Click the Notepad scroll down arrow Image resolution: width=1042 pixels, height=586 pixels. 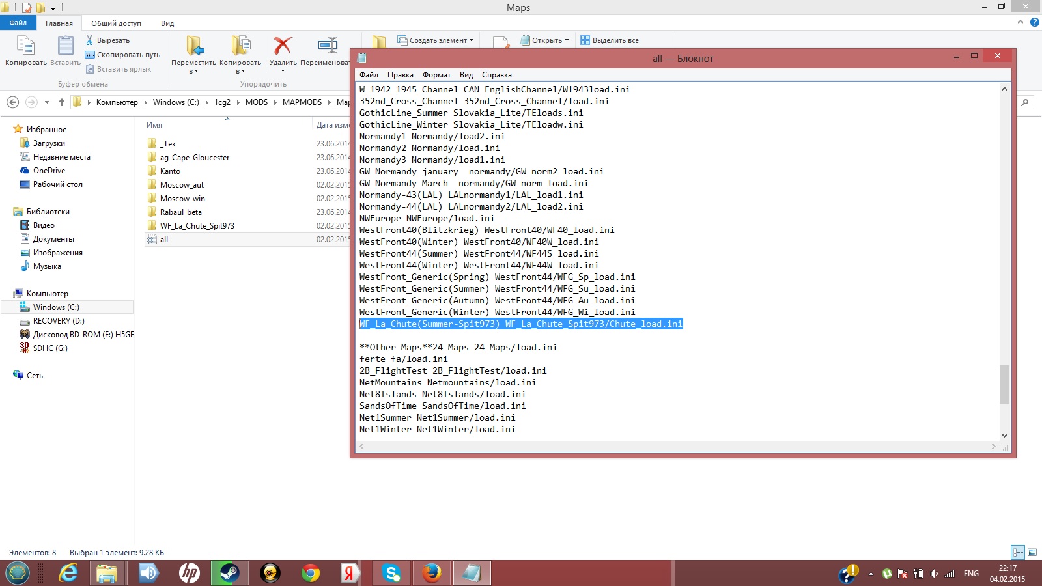1004,436
